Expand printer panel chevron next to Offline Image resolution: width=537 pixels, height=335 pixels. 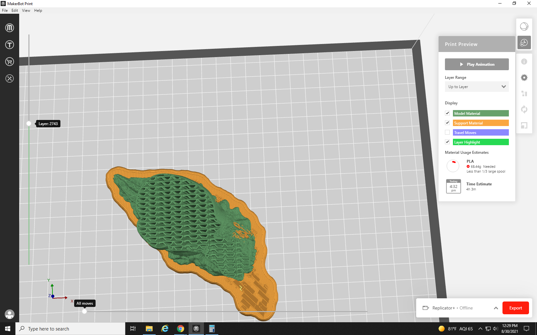(x=496, y=308)
